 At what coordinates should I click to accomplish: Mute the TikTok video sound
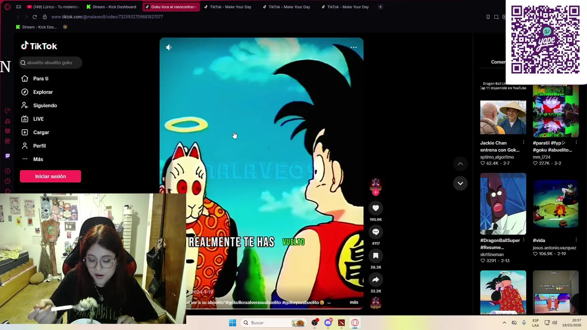click(x=169, y=47)
